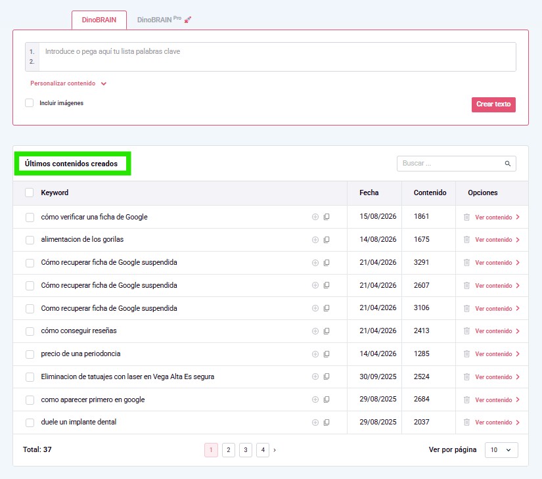542x479 pixels.
Task: Select pagination page 1
Action: pyautogui.click(x=211, y=450)
